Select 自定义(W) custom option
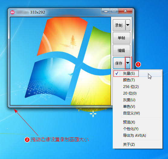This screenshot has width=168, height=159. (x=137, y=113)
